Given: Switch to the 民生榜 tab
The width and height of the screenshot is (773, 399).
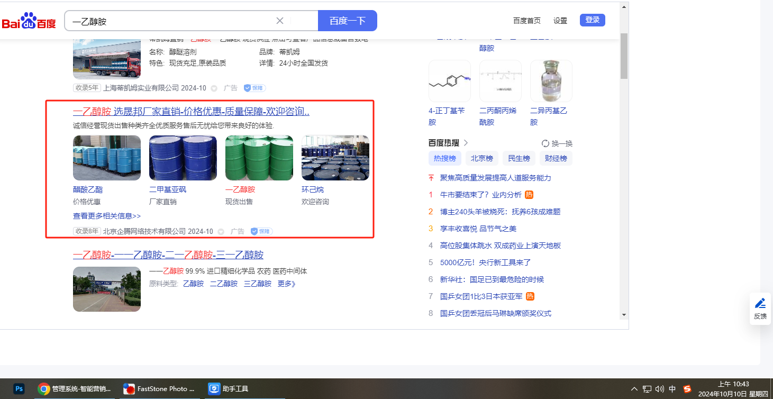Looking at the screenshot, I should pyautogui.click(x=519, y=158).
